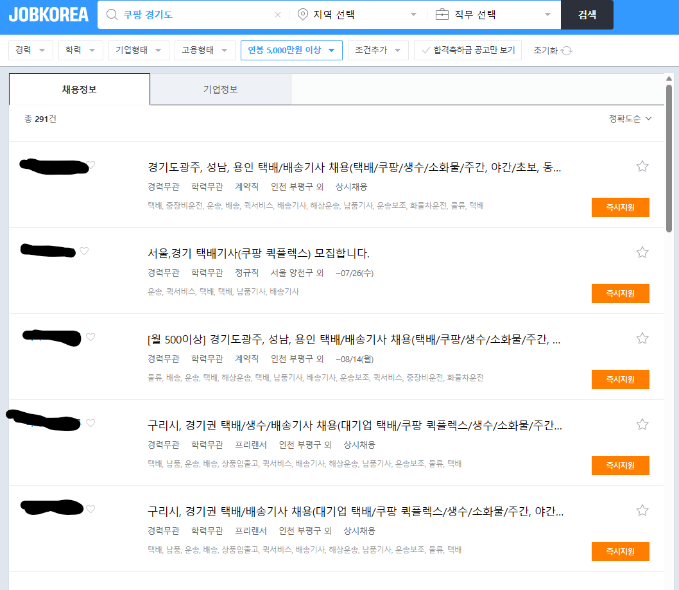Bookmark the 구리시 택배/생수/배송기사 posting star

pyautogui.click(x=642, y=424)
